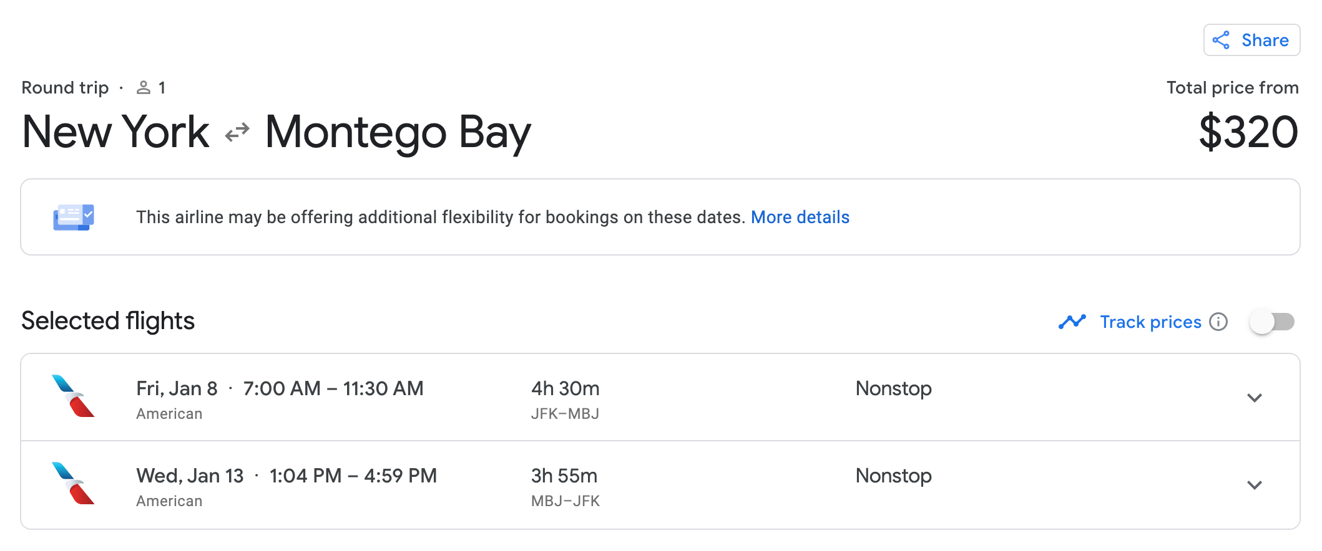Expand the Fri, Jan 8 flight details

(x=1255, y=398)
